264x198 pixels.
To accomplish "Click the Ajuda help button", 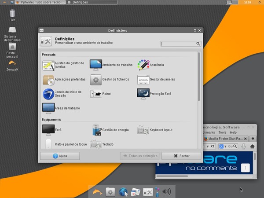I will click(60, 156).
